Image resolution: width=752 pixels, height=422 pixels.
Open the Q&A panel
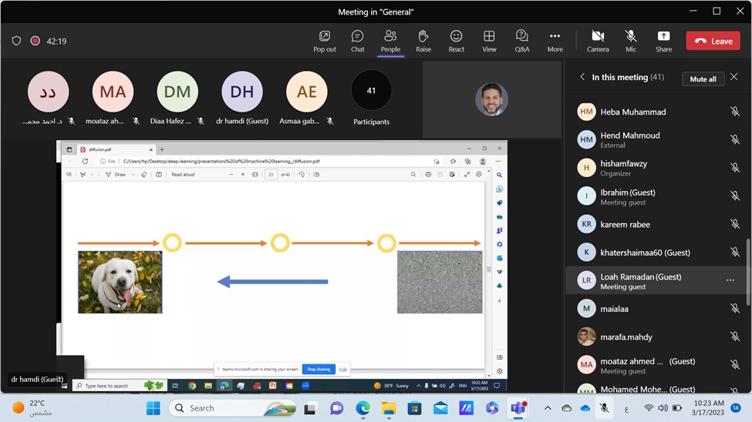pos(522,41)
